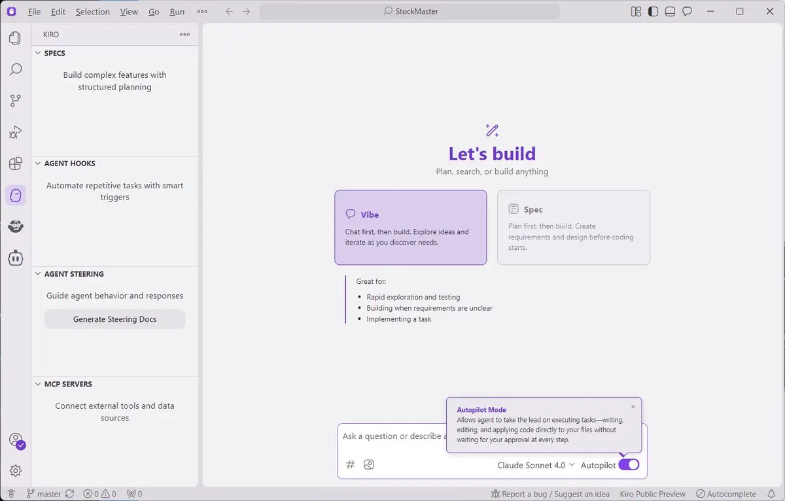This screenshot has height=501, width=785.
Task: Open the Search view magnifier icon
Action: click(x=15, y=69)
